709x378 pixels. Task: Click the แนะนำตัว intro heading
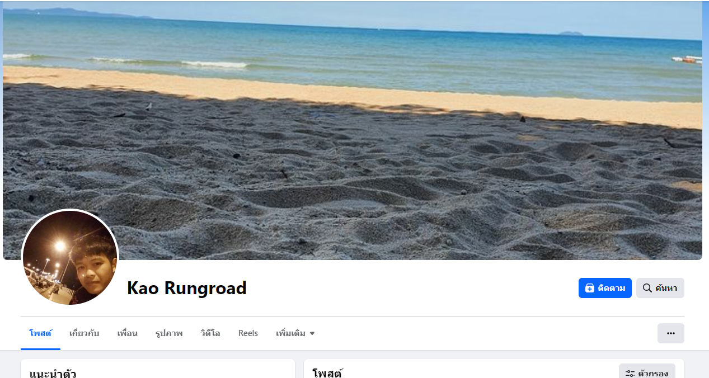pyautogui.click(x=53, y=373)
